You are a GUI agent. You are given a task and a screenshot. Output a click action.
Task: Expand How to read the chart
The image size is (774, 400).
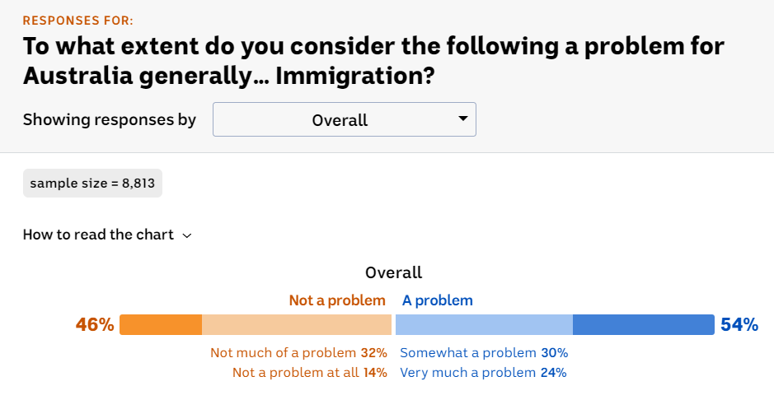click(98, 235)
